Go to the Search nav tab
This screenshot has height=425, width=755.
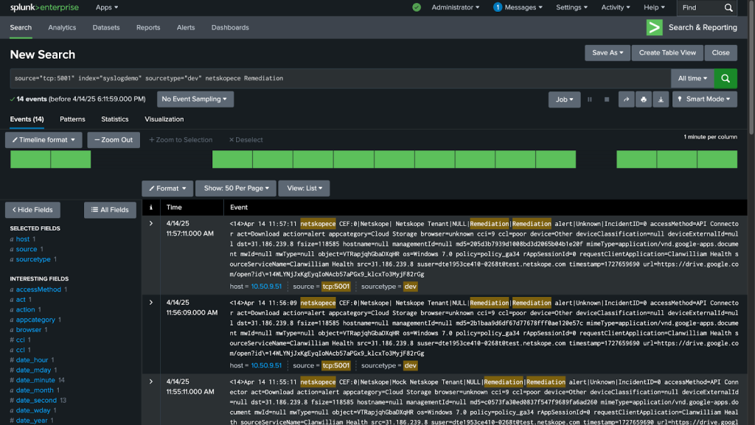click(x=21, y=27)
